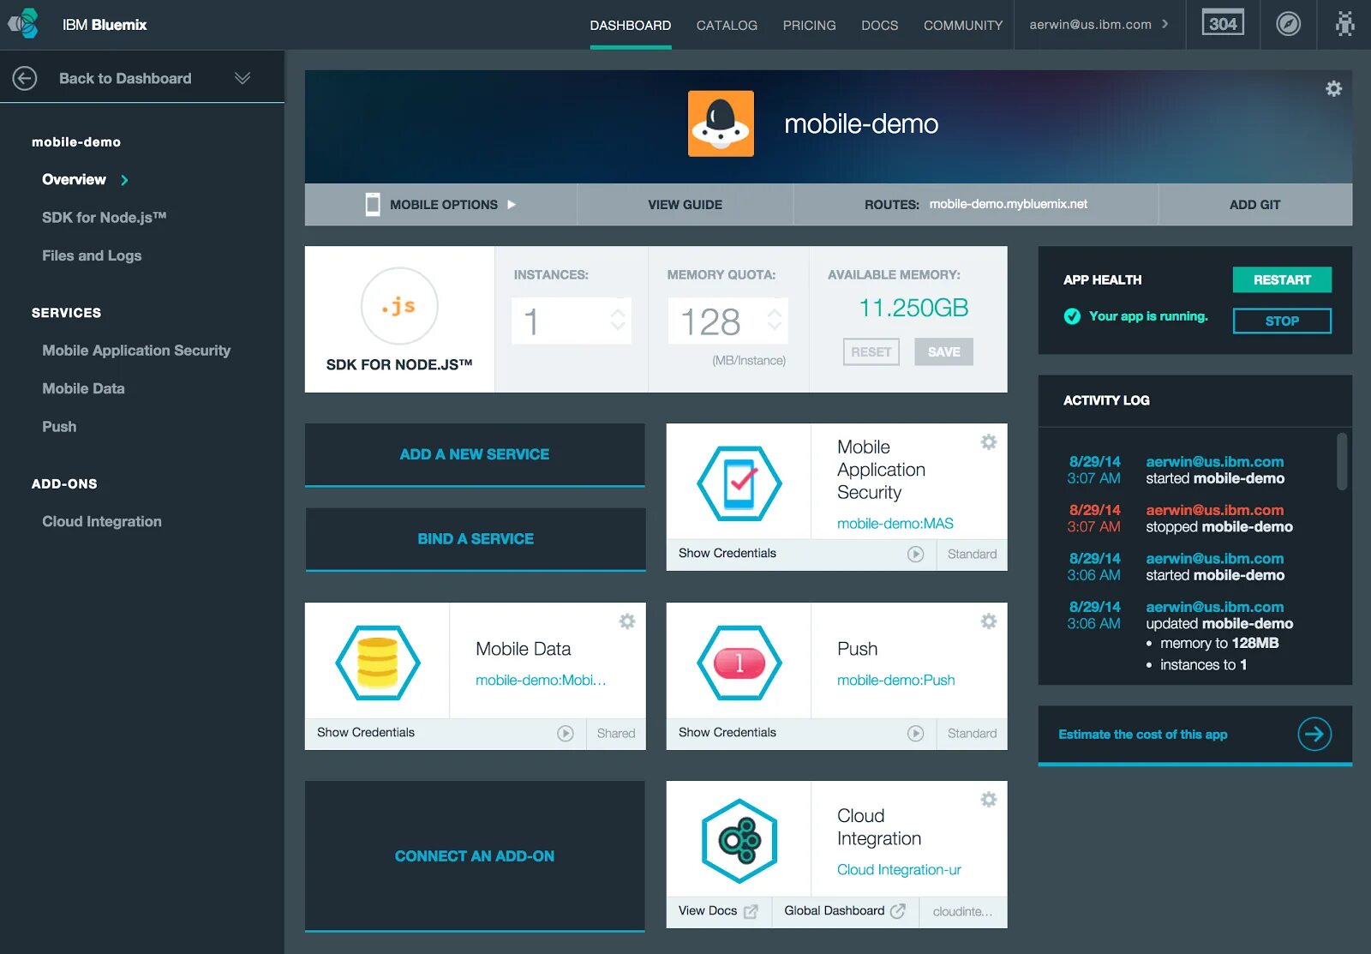Open Mobile Application Security settings gear

point(988,442)
